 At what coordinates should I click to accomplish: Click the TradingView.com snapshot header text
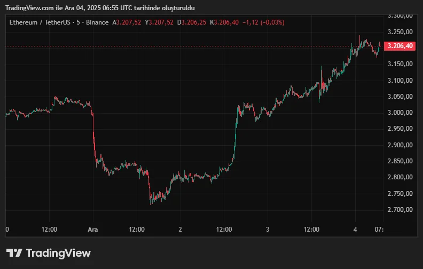tap(100, 9)
